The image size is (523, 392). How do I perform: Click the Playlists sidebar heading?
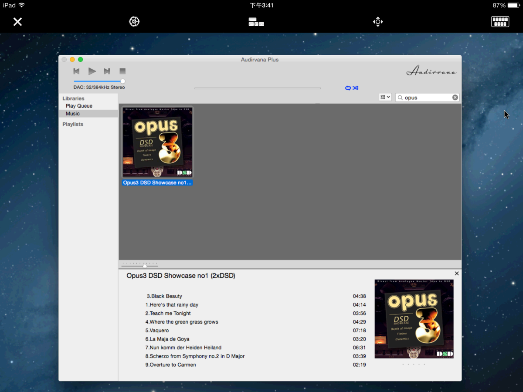(x=73, y=124)
